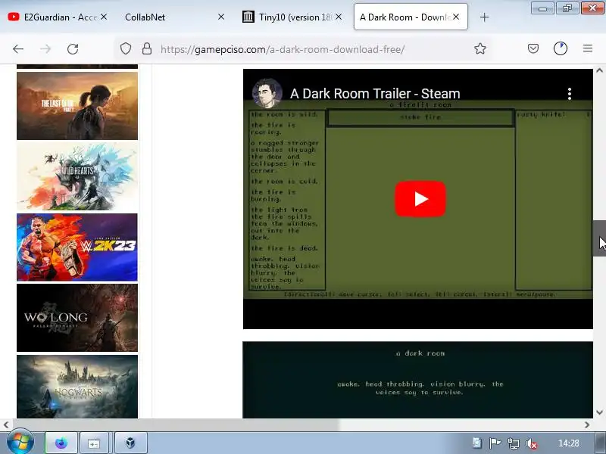Click the vertical scrollbar down arrow
The height and width of the screenshot is (454, 606).
click(x=599, y=412)
